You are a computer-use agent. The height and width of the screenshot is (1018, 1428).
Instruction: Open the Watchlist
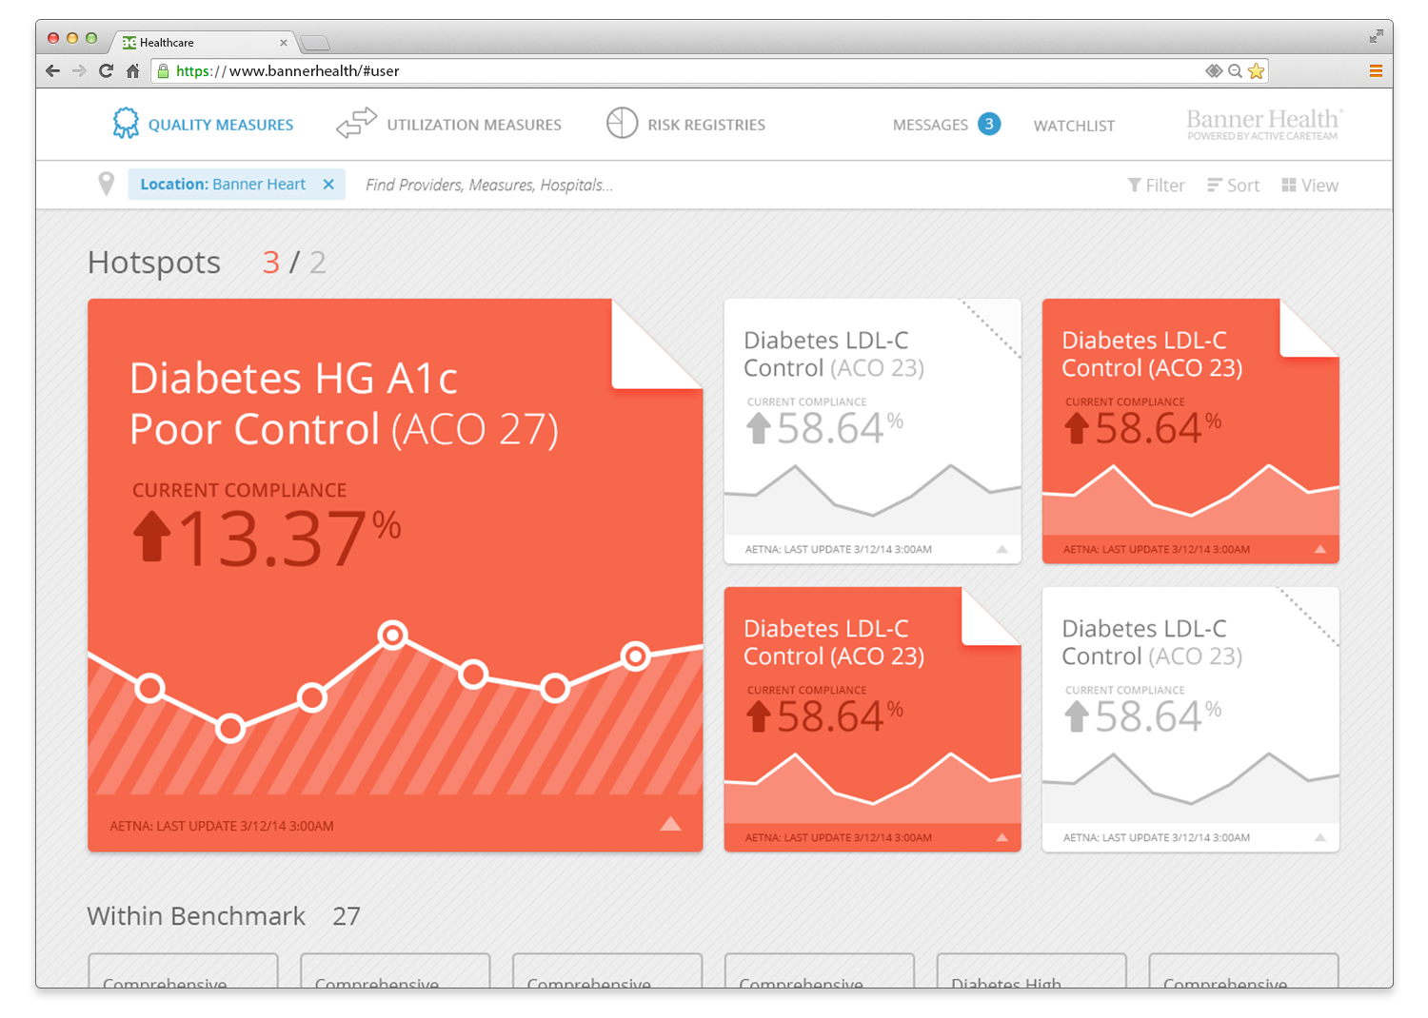tap(1074, 126)
